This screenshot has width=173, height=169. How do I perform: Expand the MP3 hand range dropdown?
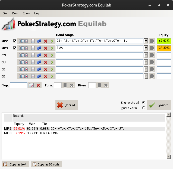[146, 48]
